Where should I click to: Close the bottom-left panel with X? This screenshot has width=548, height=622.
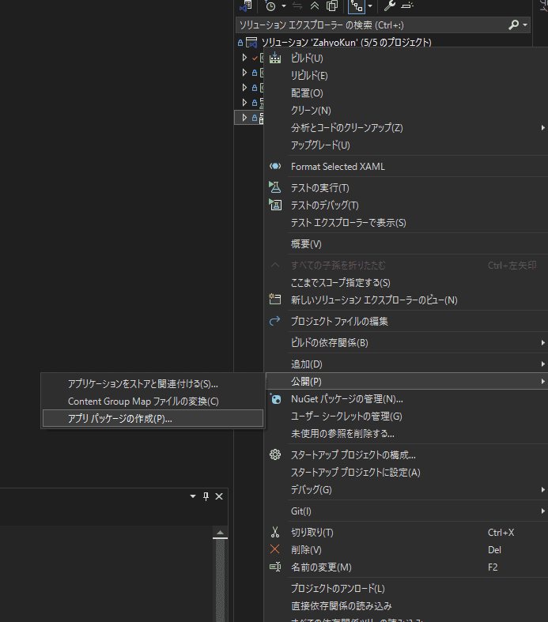(x=219, y=496)
